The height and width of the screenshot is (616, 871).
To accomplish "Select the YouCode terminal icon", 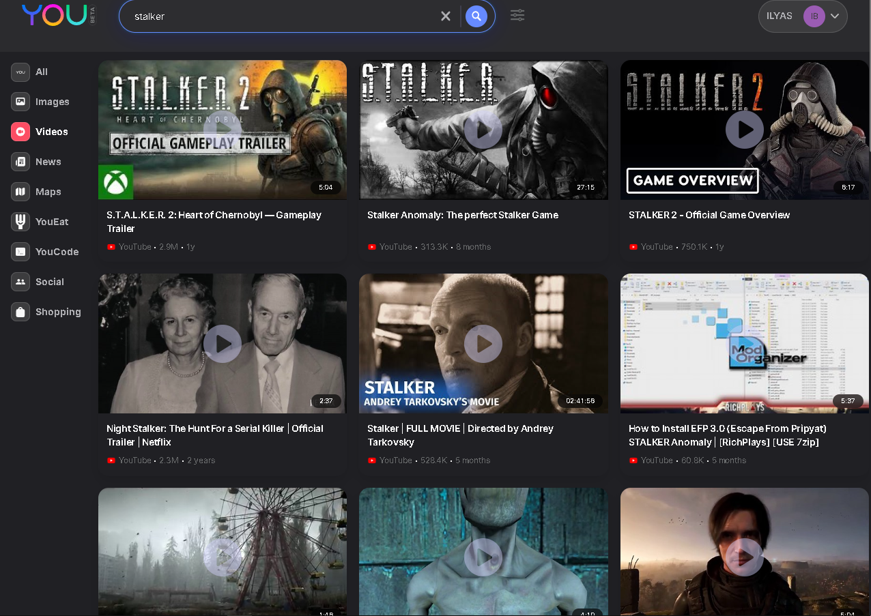I will tap(20, 252).
